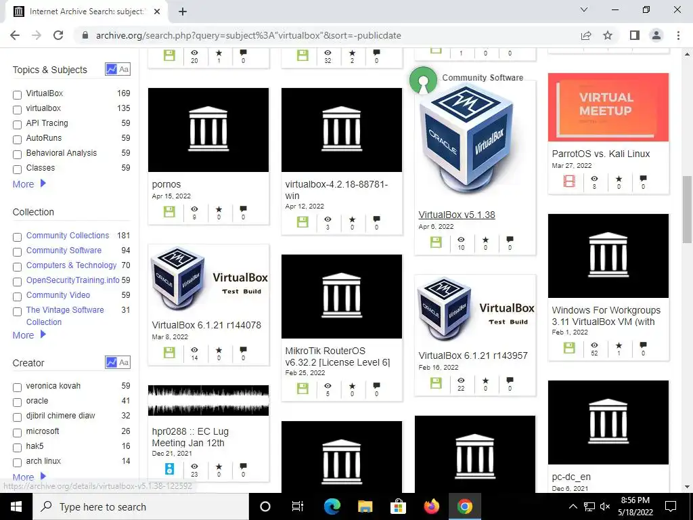Screen dimensions: 693x520
Task: Open Microsoft Edge from the taskbar
Action: point(332,506)
